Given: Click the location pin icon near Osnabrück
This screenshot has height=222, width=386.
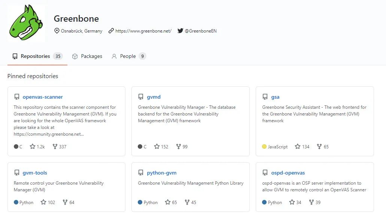Looking at the screenshot, I should (x=57, y=31).
